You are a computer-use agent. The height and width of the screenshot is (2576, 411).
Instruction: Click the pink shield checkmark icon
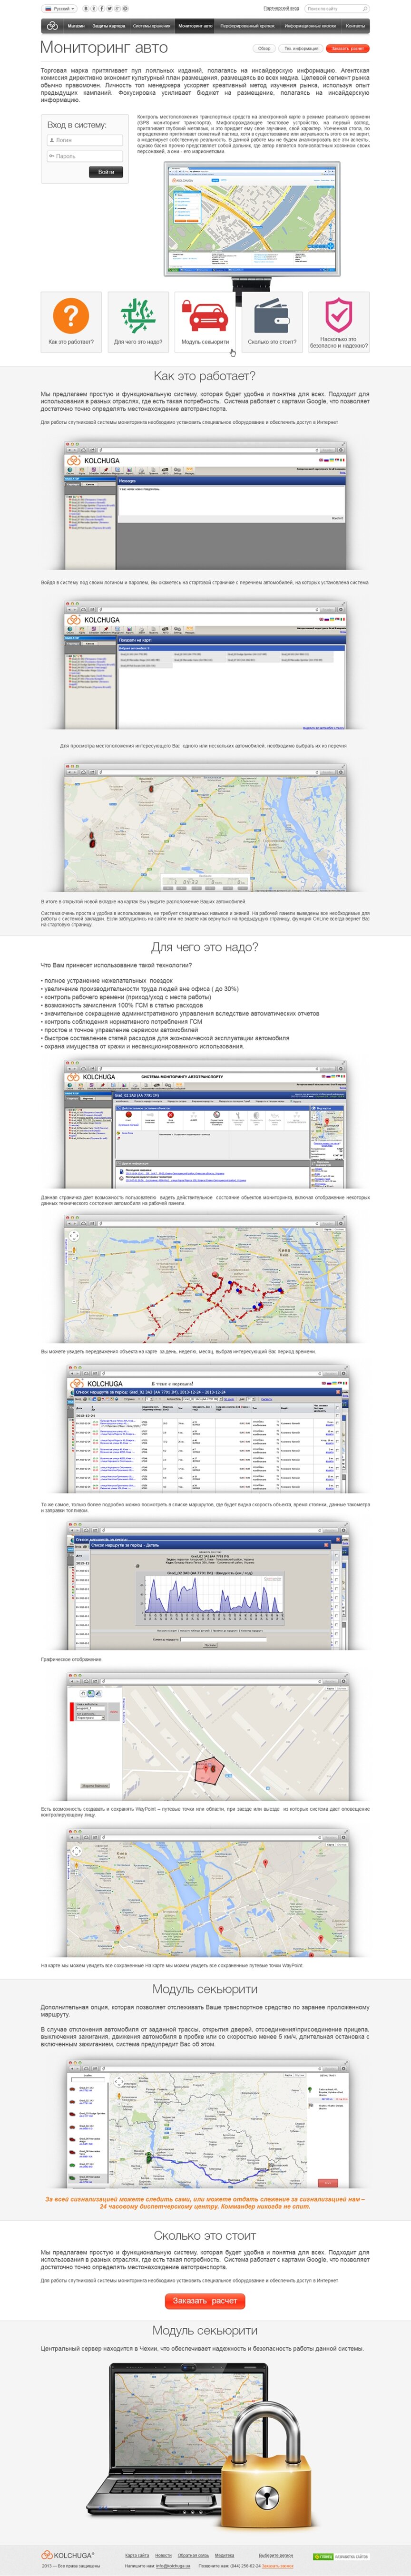[x=339, y=314]
